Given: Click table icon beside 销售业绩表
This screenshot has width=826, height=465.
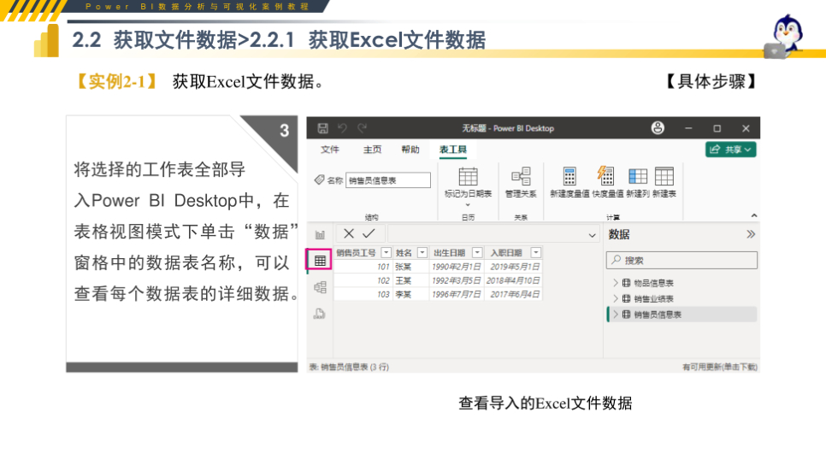Looking at the screenshot, I should point(627,298).
